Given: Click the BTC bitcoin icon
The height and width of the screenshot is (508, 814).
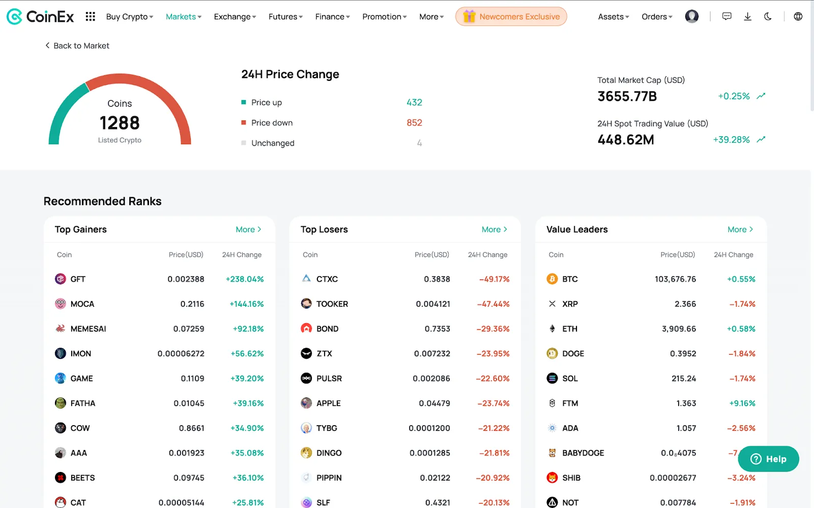Looking at the screenshot, I should [x=552, y=279].
